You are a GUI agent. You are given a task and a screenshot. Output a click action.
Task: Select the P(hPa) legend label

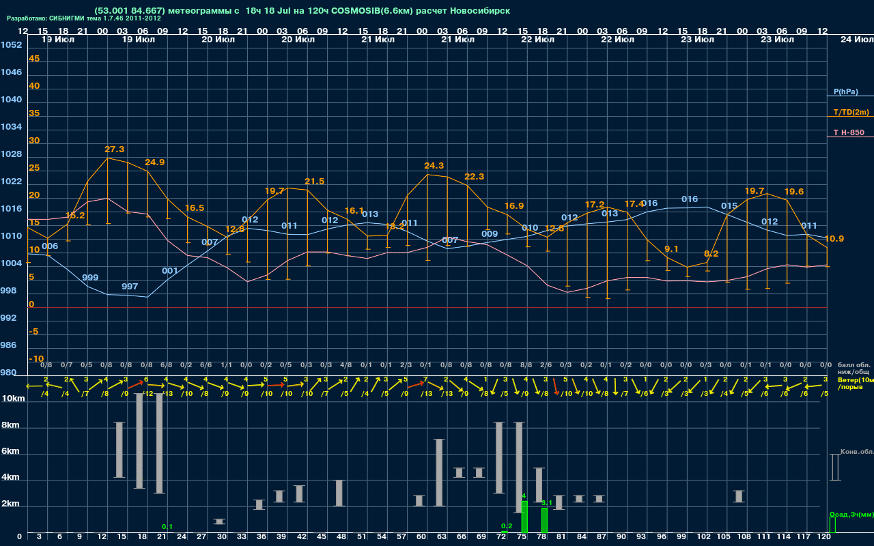(x=846, y=91)
